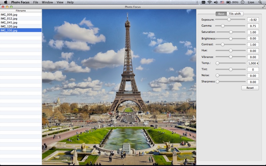266x166 pixels.
Task: Click the Contrast value field
Action: 253,45
